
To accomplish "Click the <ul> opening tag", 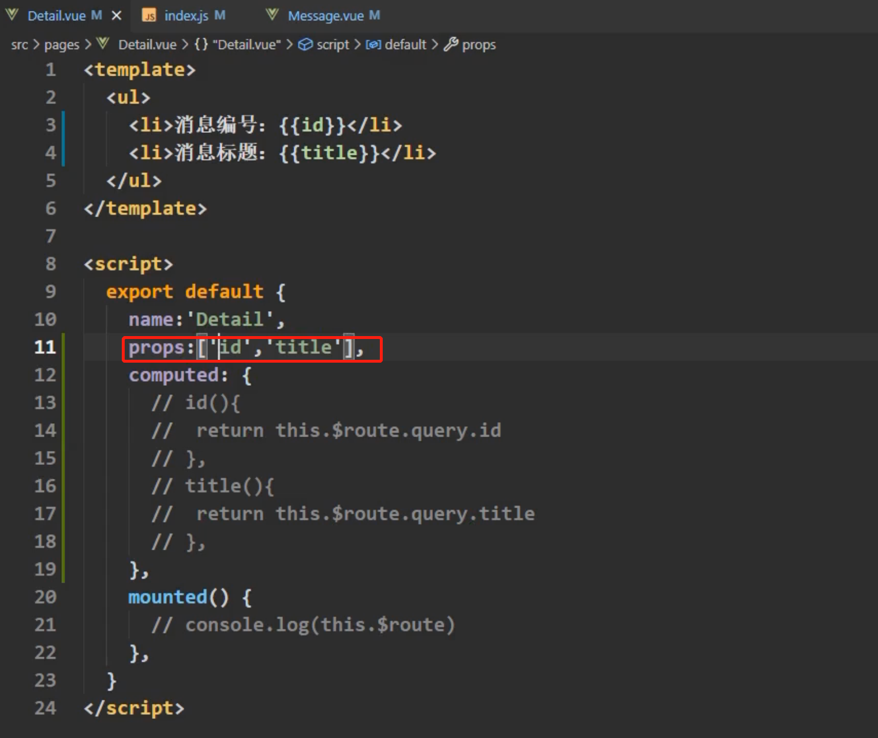I will [x=128, y=98].
